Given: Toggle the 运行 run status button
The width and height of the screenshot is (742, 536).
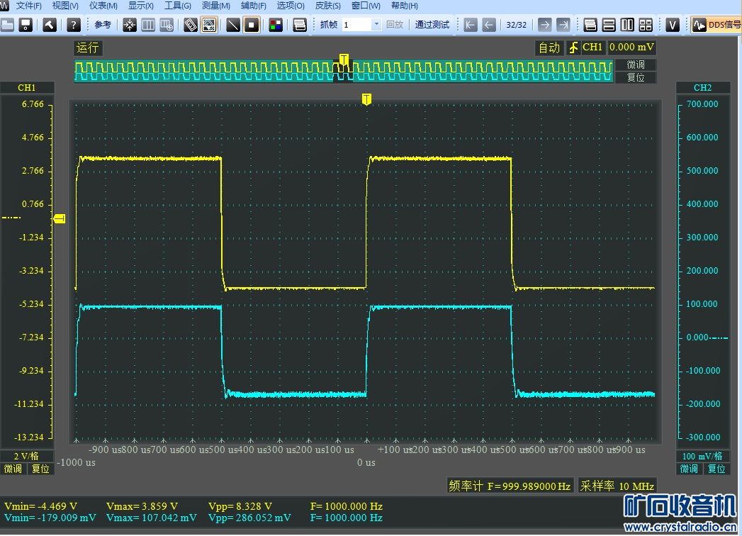Looking at the screenshot, I should (88, 48).
